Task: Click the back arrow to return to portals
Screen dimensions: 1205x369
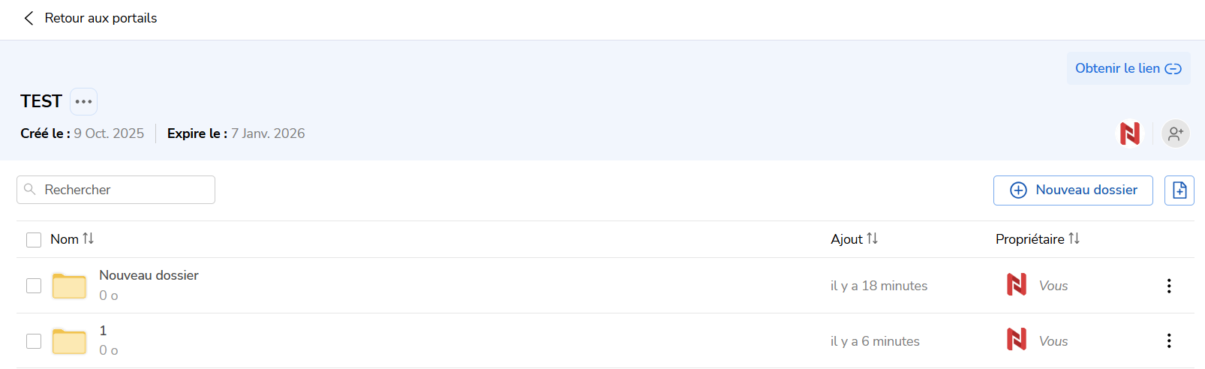Action: 29,18
